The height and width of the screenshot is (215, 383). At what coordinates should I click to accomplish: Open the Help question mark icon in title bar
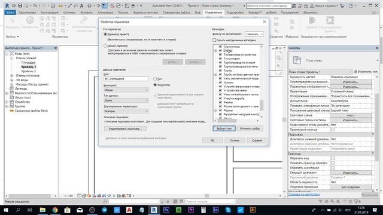tap(351, 5)
